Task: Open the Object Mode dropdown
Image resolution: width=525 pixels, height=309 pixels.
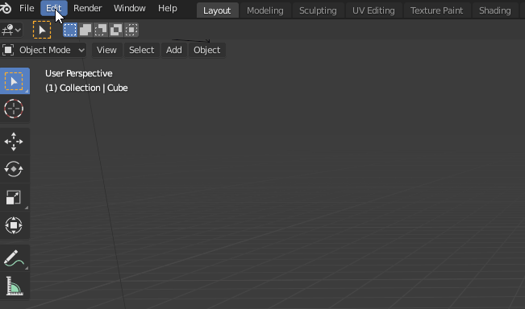Action: tap(44, 50)
